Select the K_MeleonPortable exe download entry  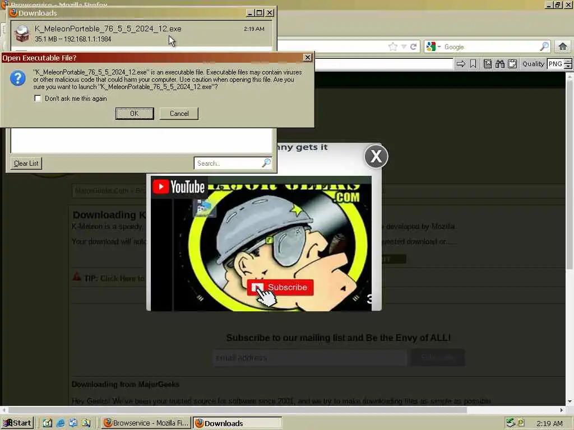141,34
